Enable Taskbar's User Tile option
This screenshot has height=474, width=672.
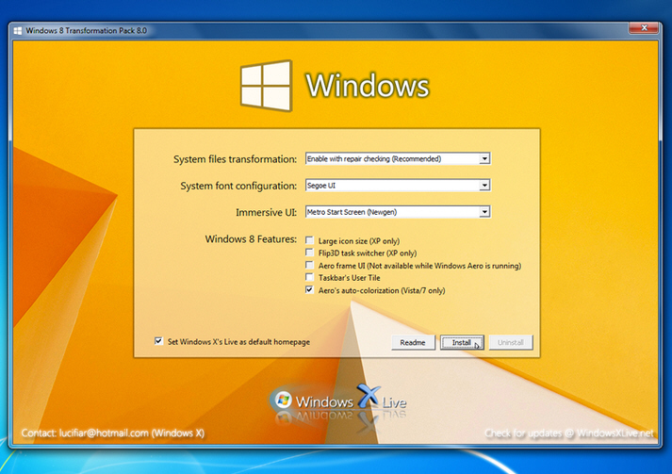coord(309,277)
